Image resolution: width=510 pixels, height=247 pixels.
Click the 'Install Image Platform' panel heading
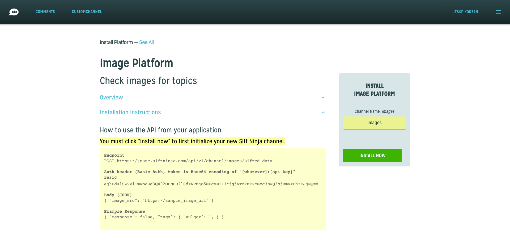click(x=375, y=90)
